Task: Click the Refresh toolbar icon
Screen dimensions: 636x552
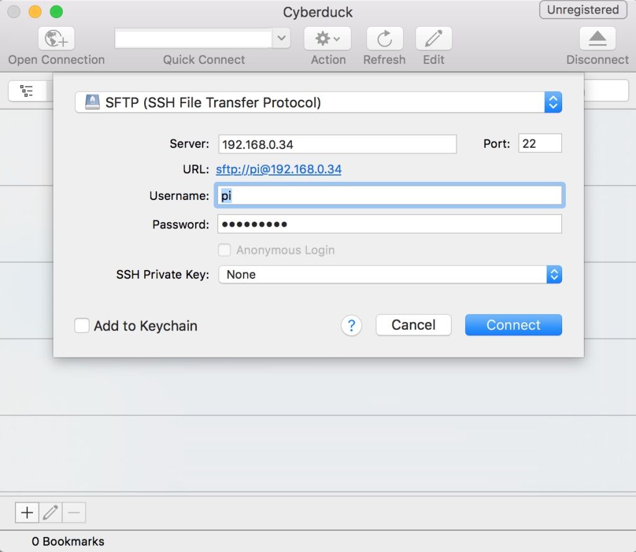Action: coord(384,38)
